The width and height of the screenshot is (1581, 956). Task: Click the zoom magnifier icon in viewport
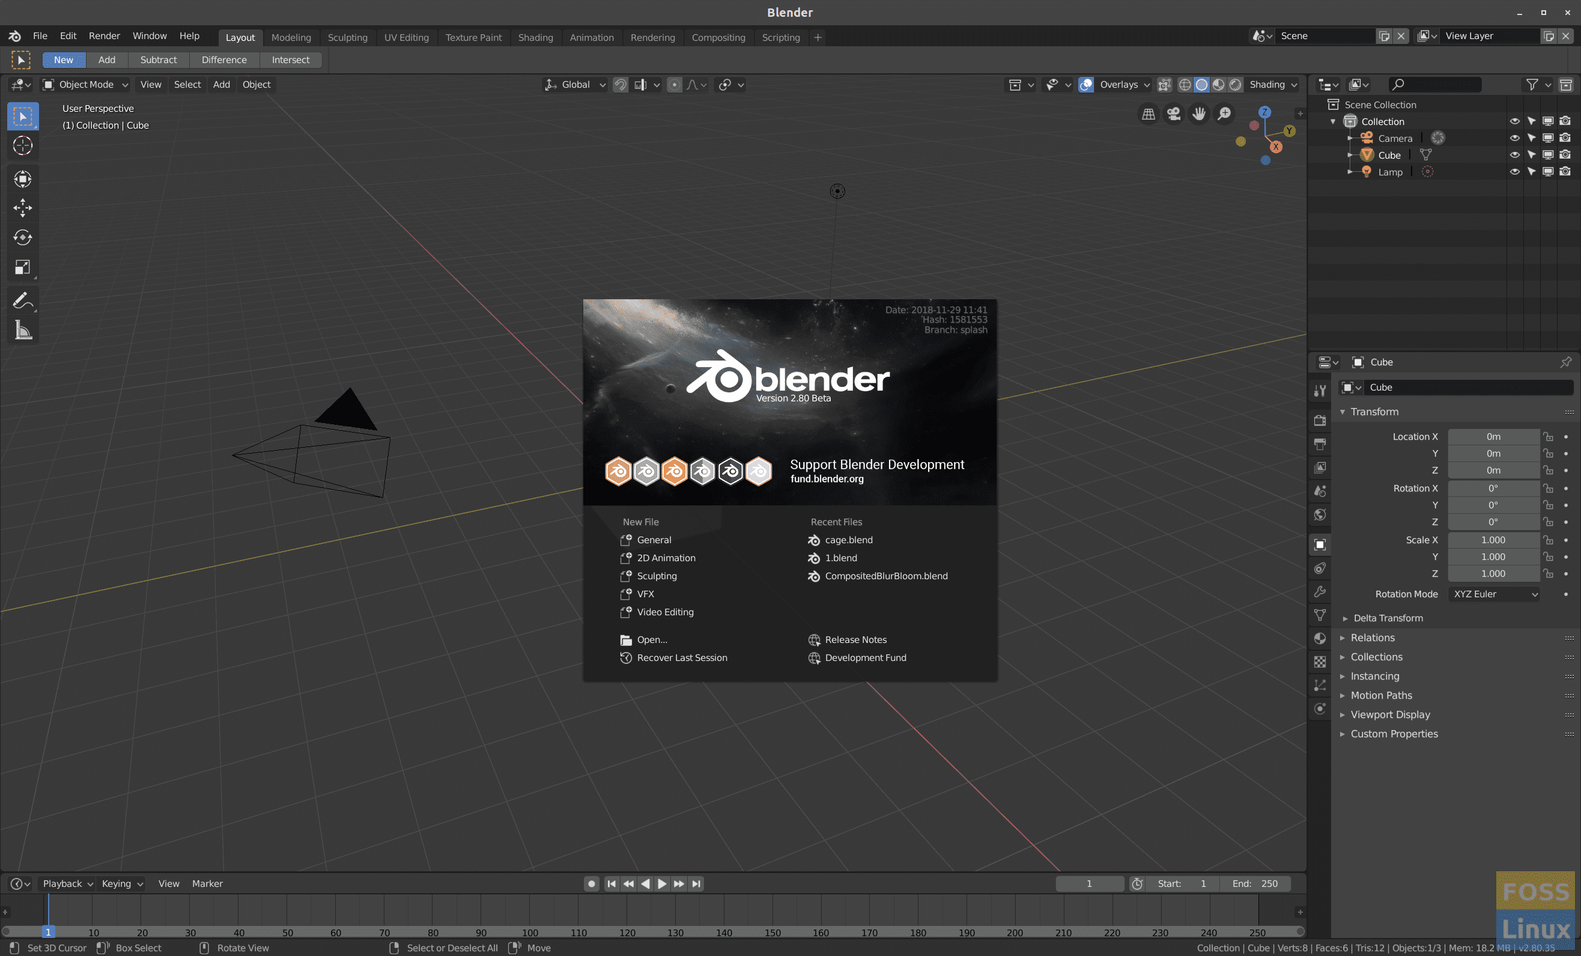(x=1224, y=114)
